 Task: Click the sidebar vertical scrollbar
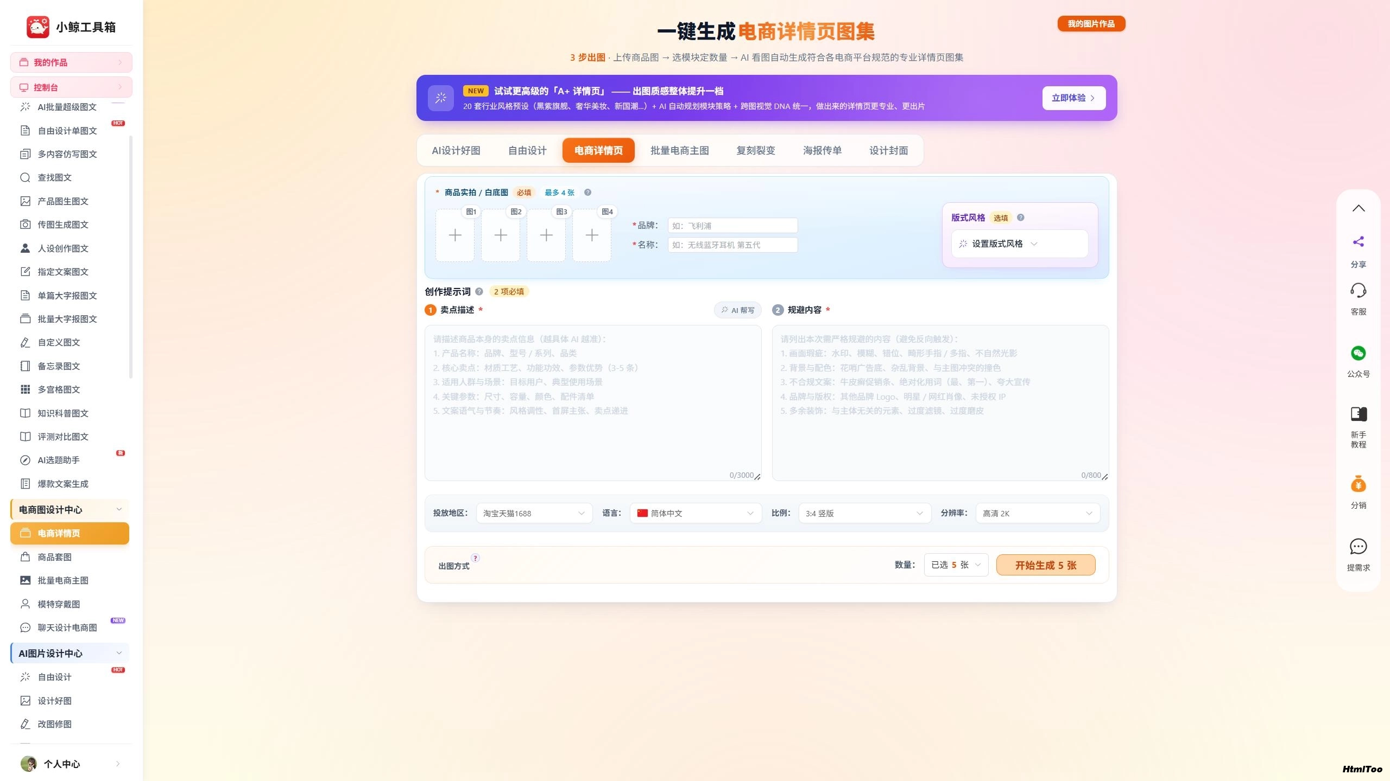click(131, 256)
